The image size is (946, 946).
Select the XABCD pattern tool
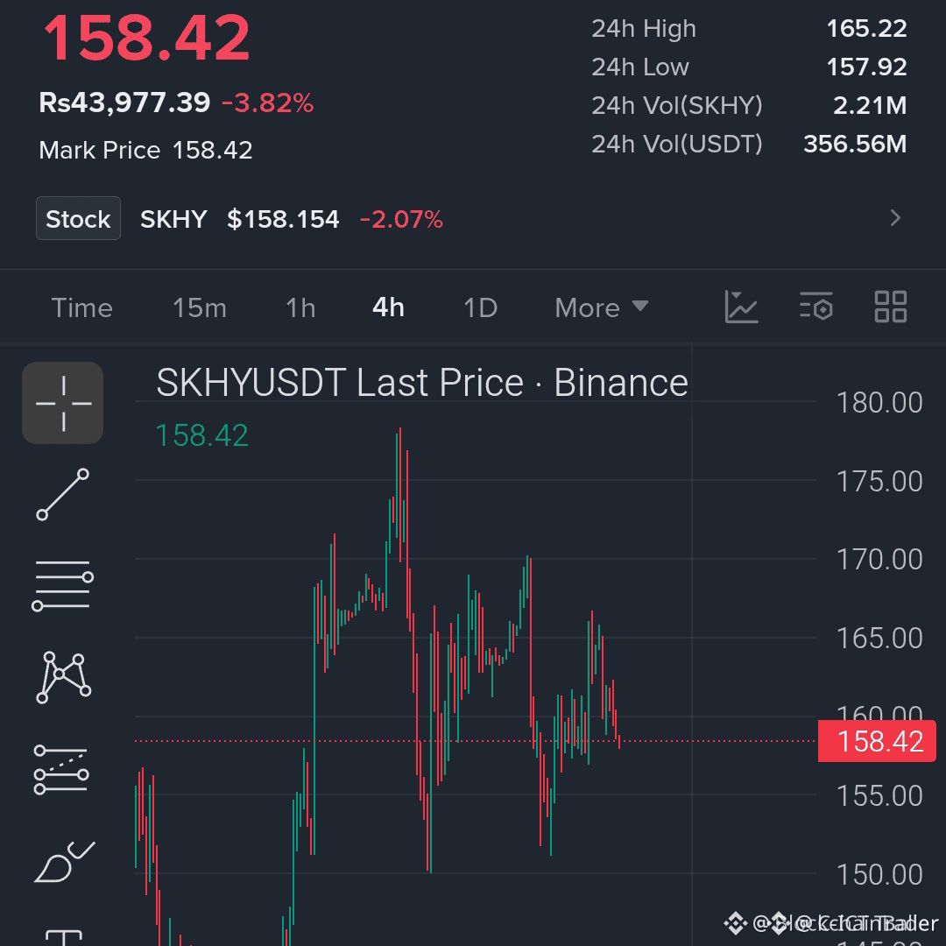[x=63, y=677]
